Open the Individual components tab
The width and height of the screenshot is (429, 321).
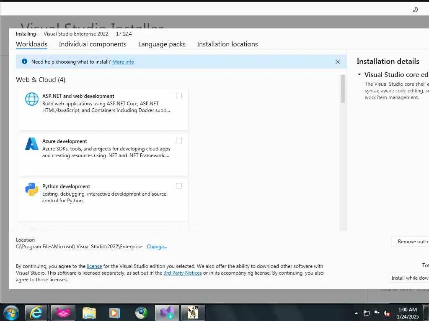point(93,44)
